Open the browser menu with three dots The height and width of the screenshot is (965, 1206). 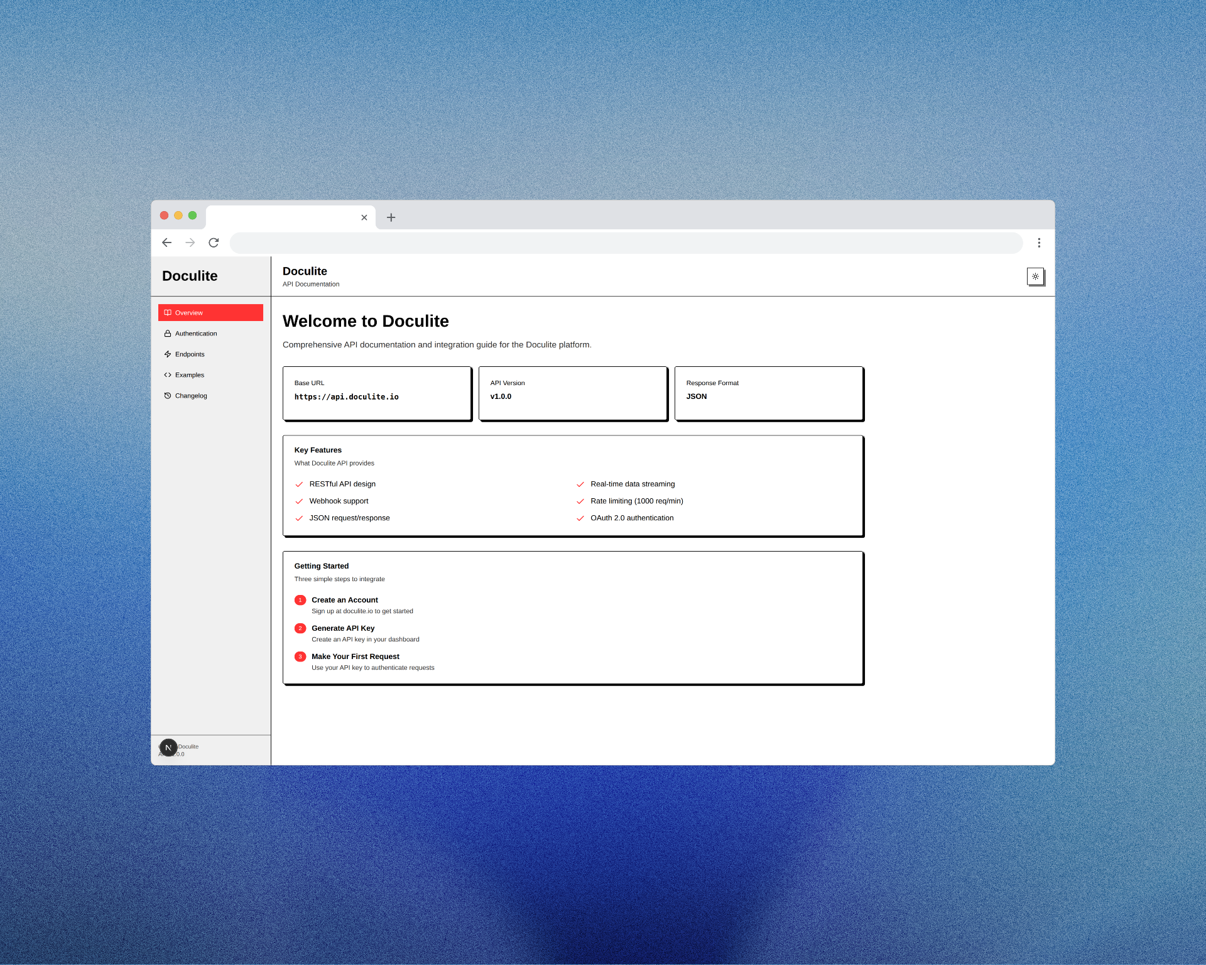1039,243
